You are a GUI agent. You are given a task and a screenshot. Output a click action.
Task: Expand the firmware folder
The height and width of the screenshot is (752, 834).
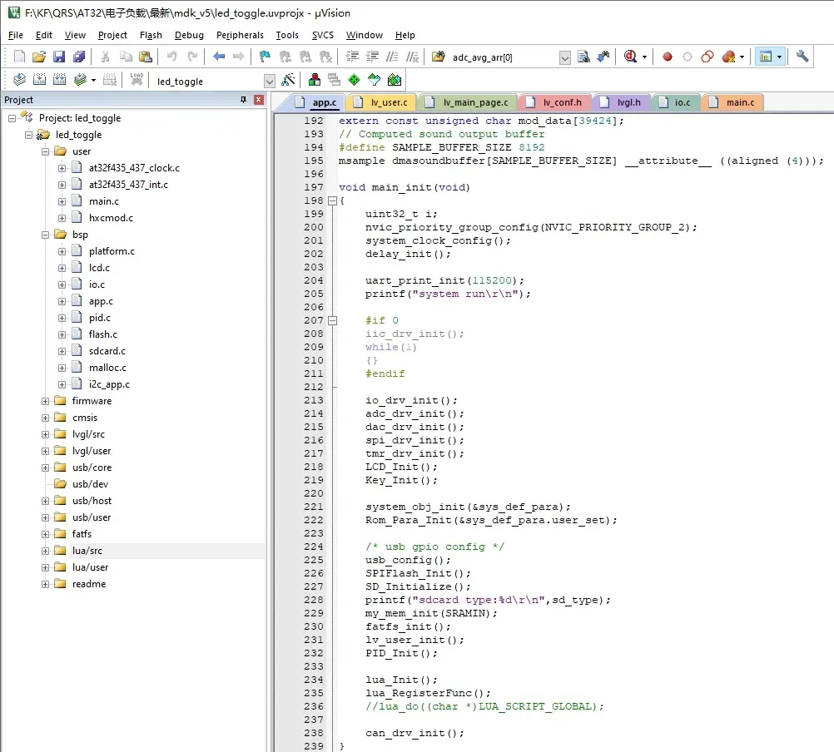point(45,401)
